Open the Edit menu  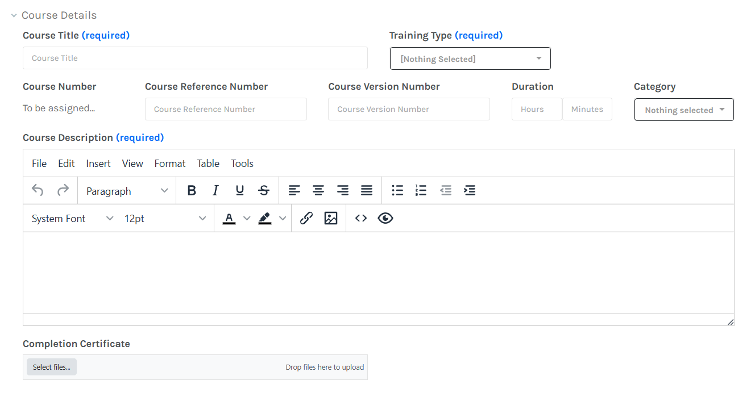point(67,164)
